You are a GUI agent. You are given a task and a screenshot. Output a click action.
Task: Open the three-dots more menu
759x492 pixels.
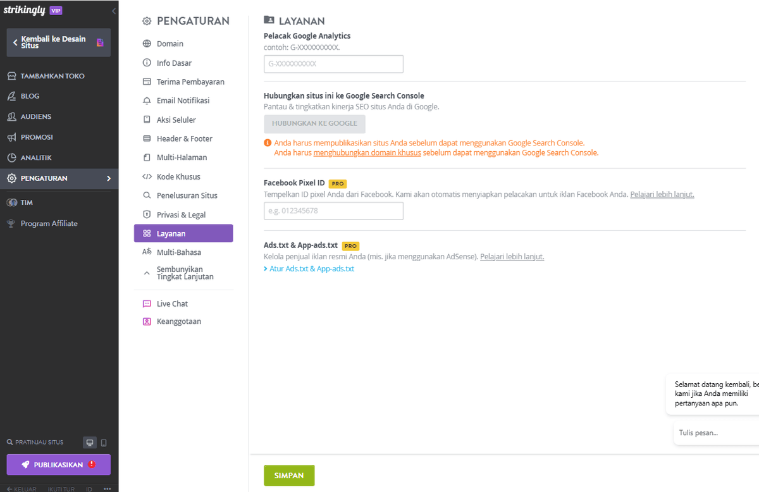(x=107, y=489)
